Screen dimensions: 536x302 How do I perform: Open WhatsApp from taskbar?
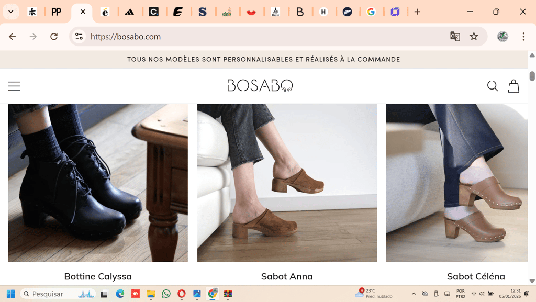click(x=166, y=294)
